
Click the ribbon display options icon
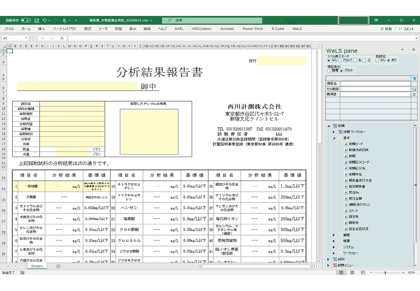(376, 20)
